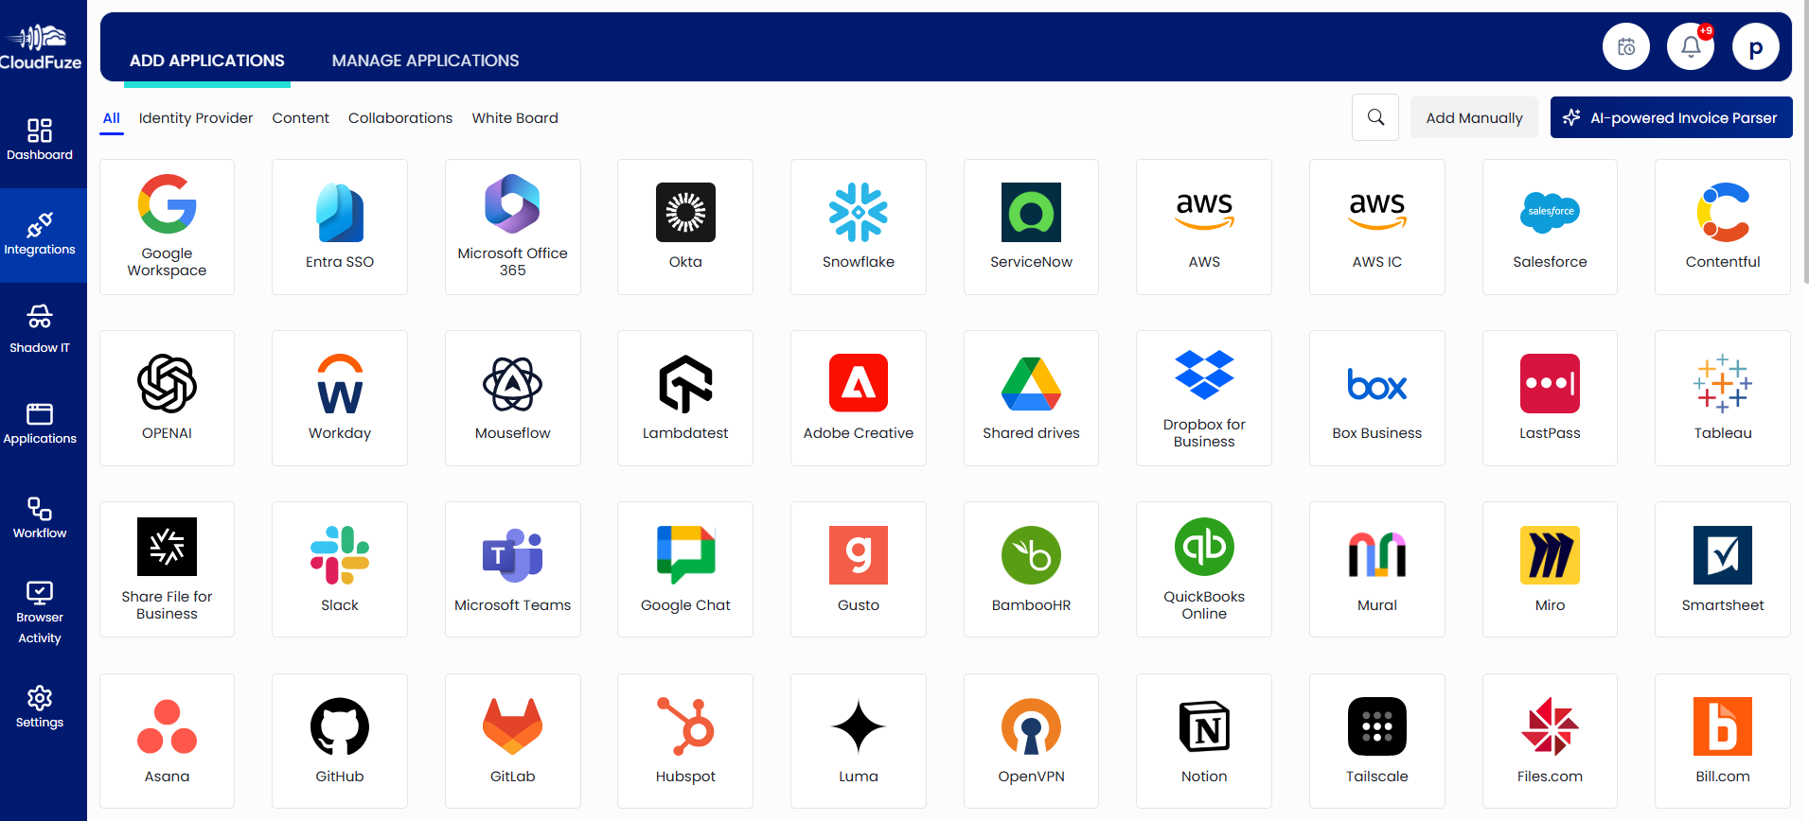Choose the Tableau application
This screenshot has height=821, width=1809.
tap(1723, 398)
